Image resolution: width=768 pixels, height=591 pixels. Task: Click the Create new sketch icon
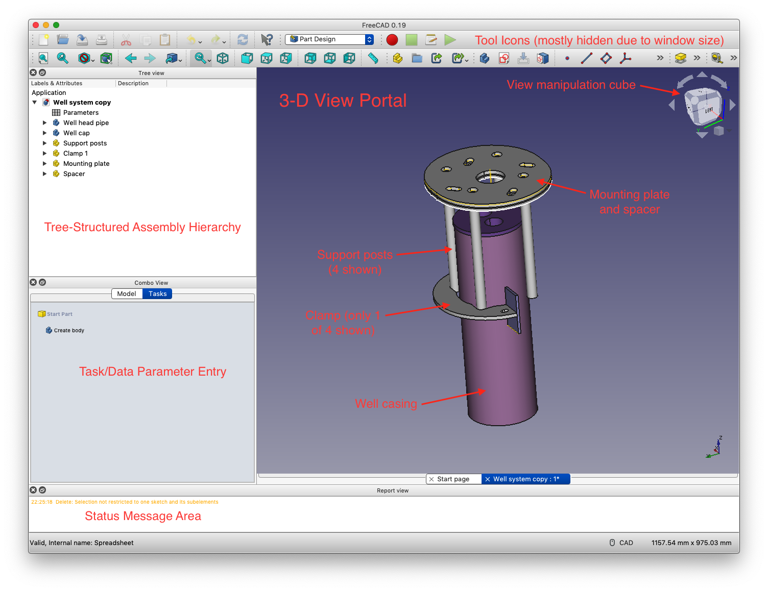(x=504, y=58)
